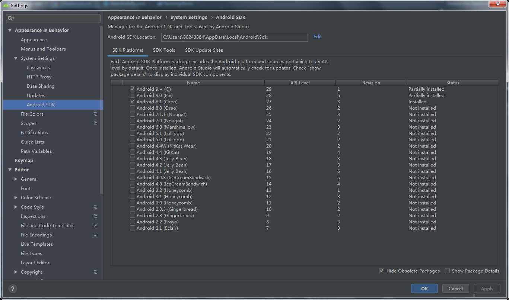Uncheck the Android 8.1 (Oreo) checkbox
The image size is (509, 300).
[x=133, y=102]
